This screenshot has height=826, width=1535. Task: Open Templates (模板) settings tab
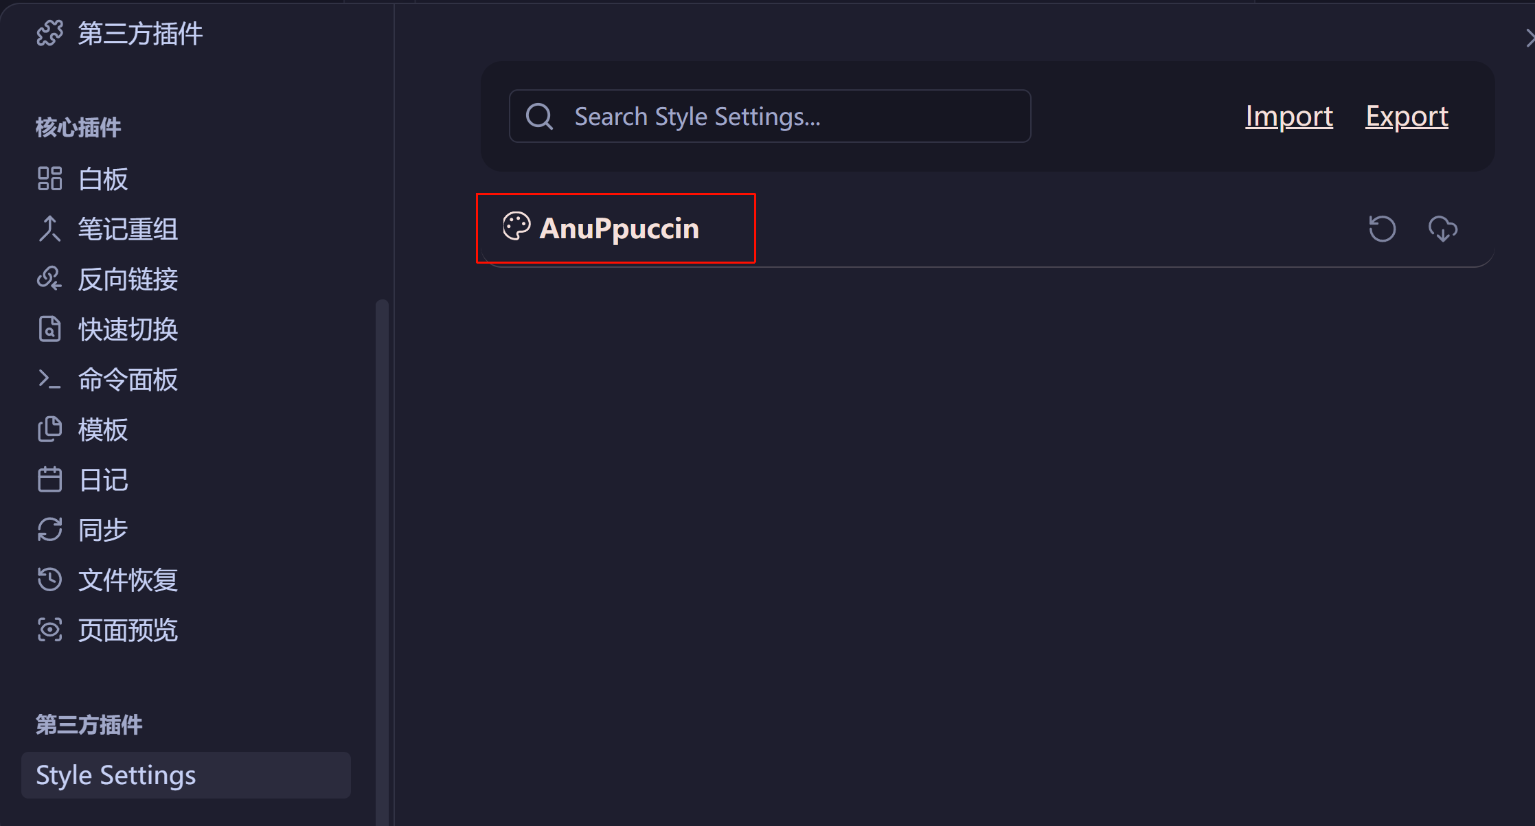point(103,430)
